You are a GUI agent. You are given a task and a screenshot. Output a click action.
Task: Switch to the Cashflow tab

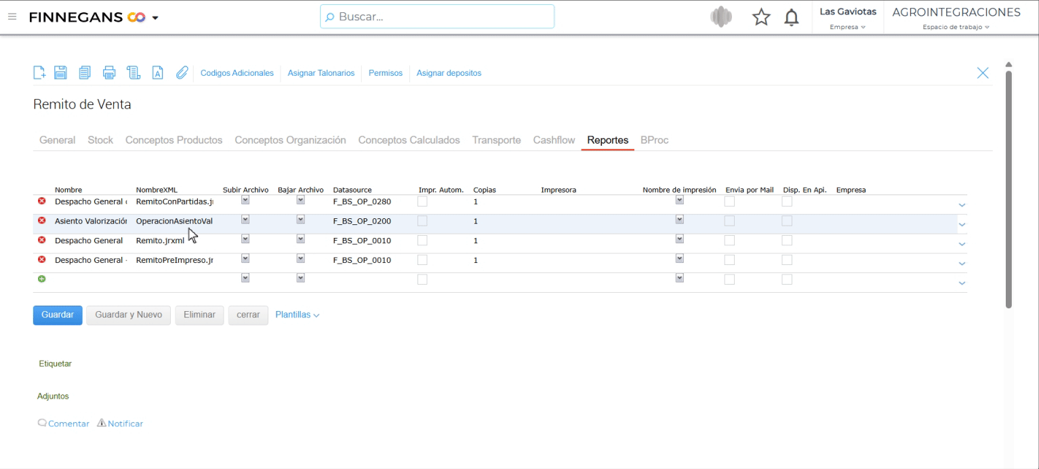pos(554,140)
